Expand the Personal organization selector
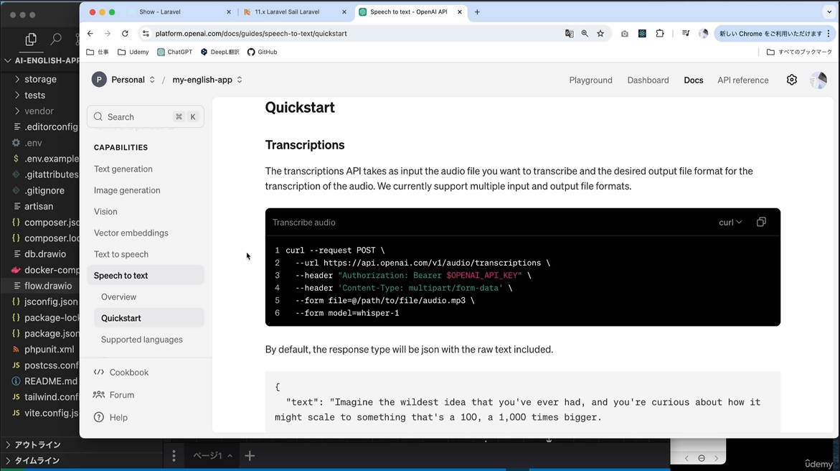 (123, 80)
